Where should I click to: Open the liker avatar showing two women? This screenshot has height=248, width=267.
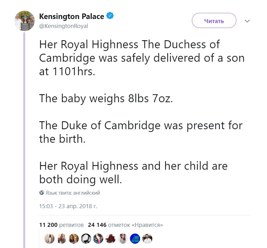pyautogui.click(x=74, y=239)
